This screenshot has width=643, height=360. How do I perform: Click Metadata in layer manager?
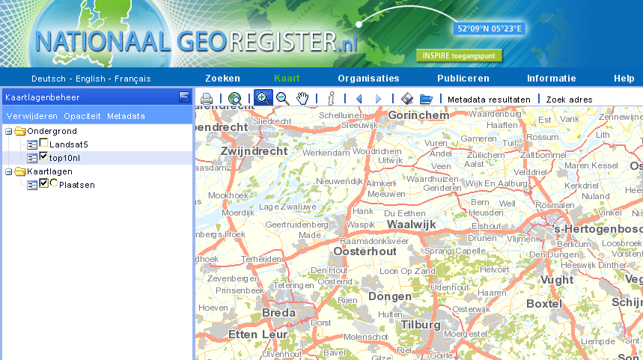(126, 116)
